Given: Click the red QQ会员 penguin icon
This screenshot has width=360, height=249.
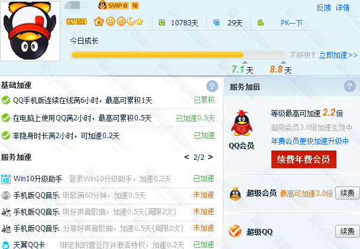Looking at the screenshot, I should coord(242,124).
